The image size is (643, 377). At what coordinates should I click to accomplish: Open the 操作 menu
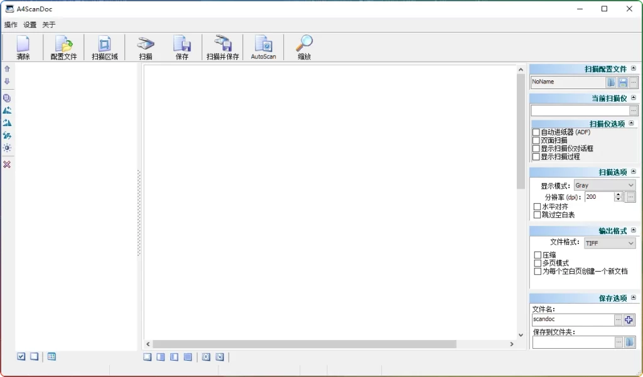[x=11, y=25]
